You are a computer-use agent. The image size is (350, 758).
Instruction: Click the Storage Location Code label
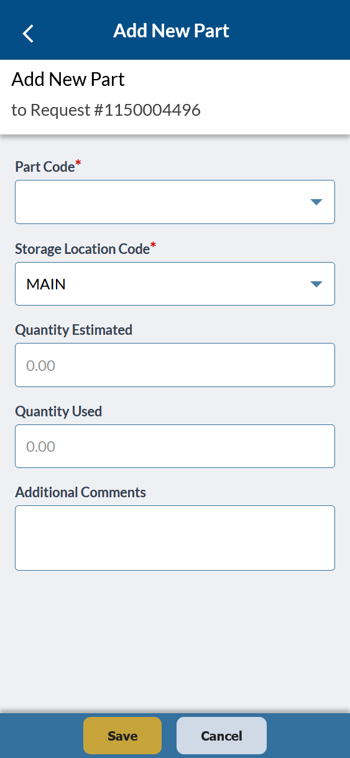82,249
